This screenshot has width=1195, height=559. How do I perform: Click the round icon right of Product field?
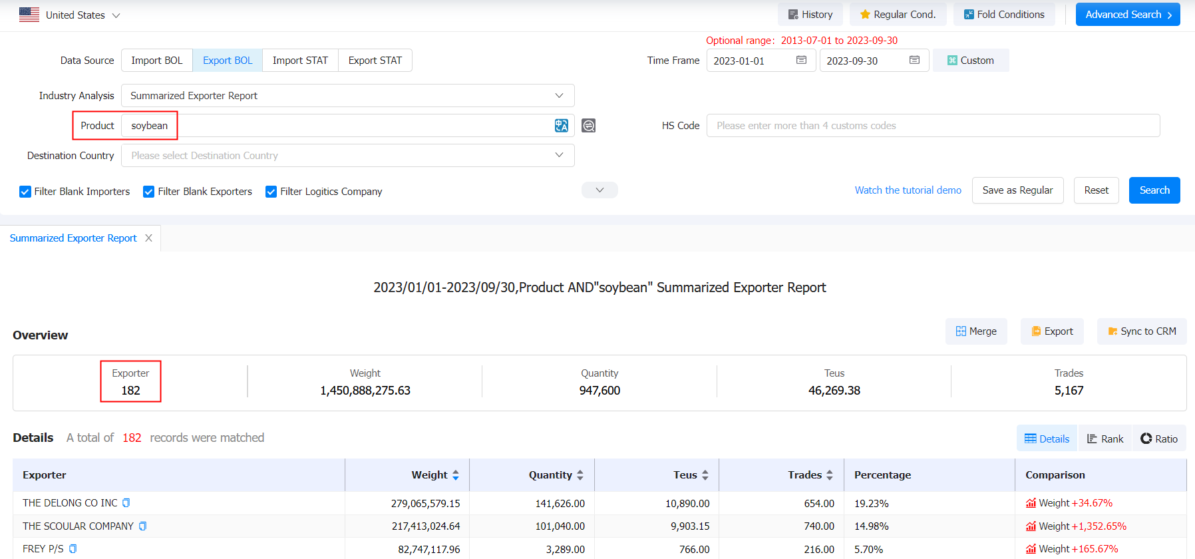pos(589,126)
